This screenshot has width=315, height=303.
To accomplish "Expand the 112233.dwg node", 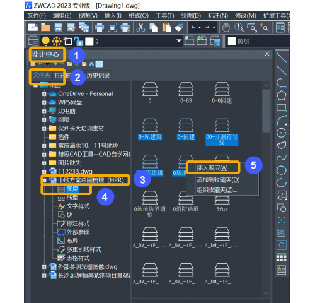I will (x=44, y=172).
